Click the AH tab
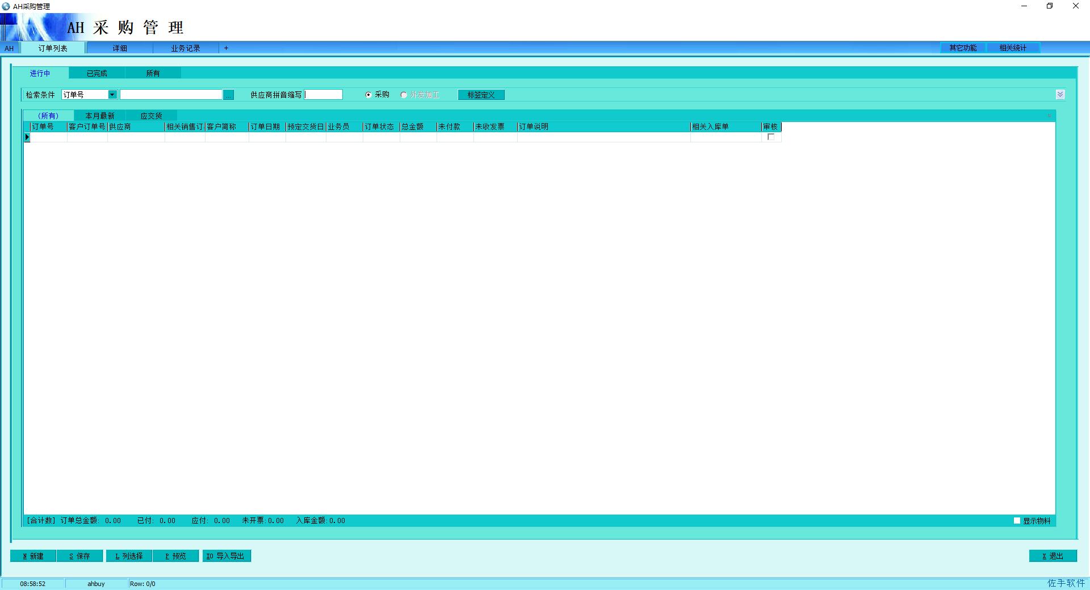This screenshot has height=590, width=1090. 9,48
